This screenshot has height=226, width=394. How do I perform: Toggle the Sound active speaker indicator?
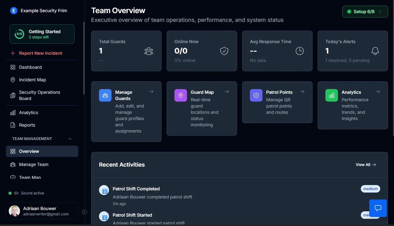pos(16,193)
